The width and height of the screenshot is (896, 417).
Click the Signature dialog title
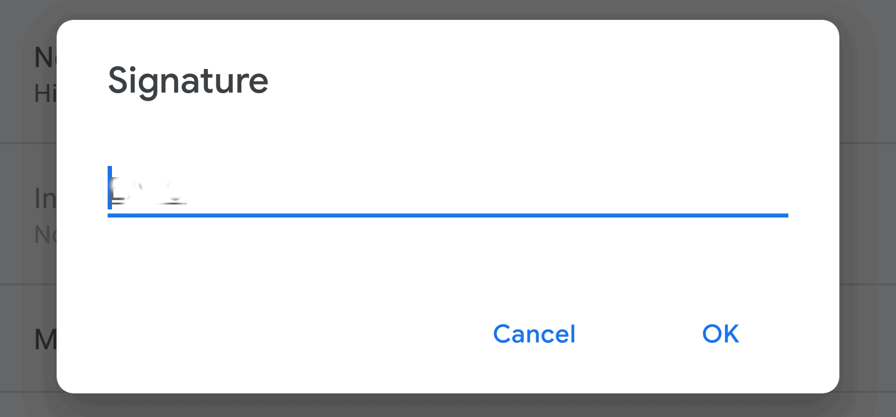(188, 80)
